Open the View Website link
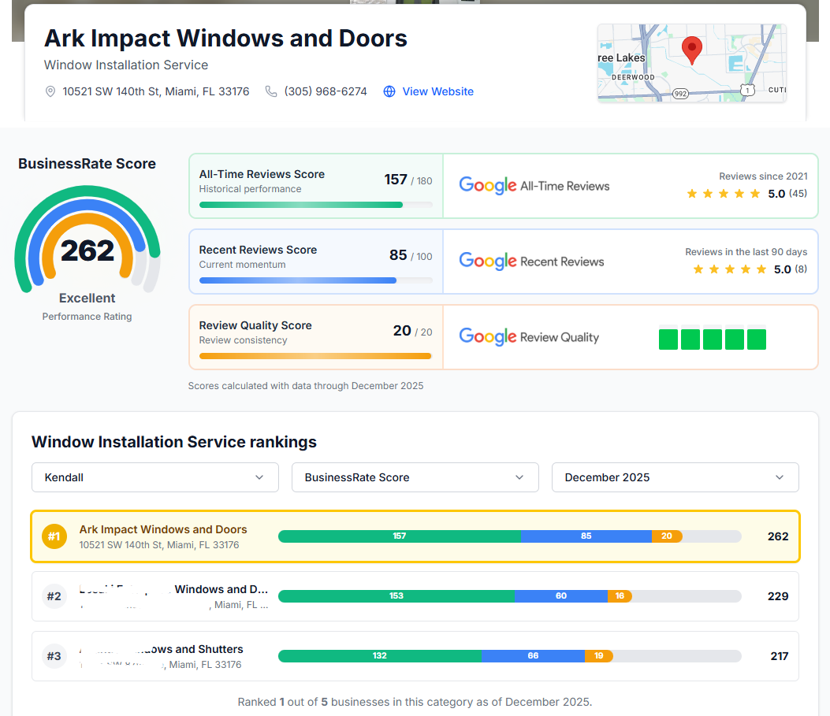The height and width of the screenshot is (716, 830). [437, 91]
